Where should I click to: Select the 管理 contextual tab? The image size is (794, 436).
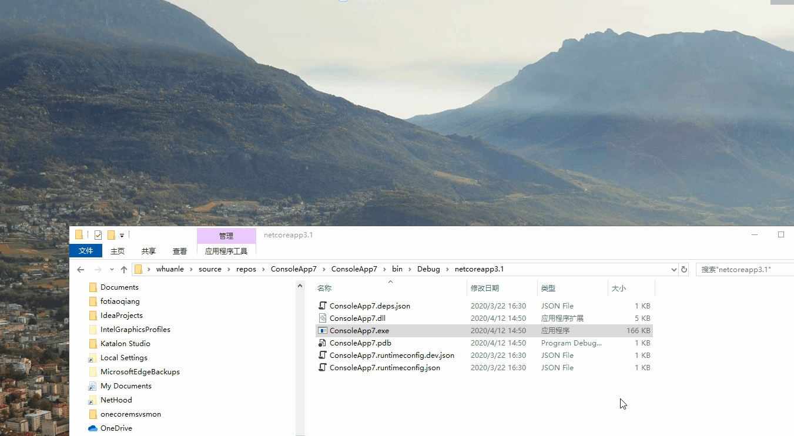point(226,236)
